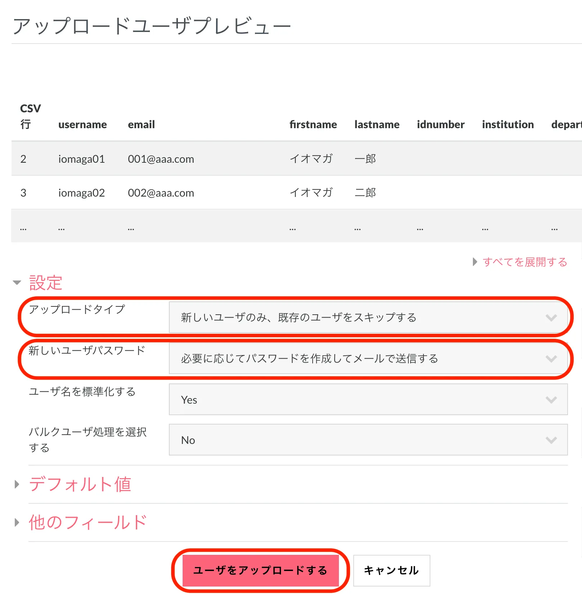Viewport: 582px width, 602px height.
Task: Click the email cell 002@aaa.com
Action: [x=161, y=193]
